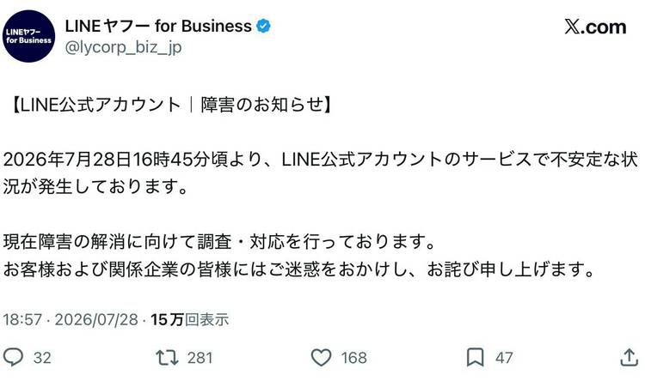
Task: Click the reply count 32
Action: coord(42,358)
